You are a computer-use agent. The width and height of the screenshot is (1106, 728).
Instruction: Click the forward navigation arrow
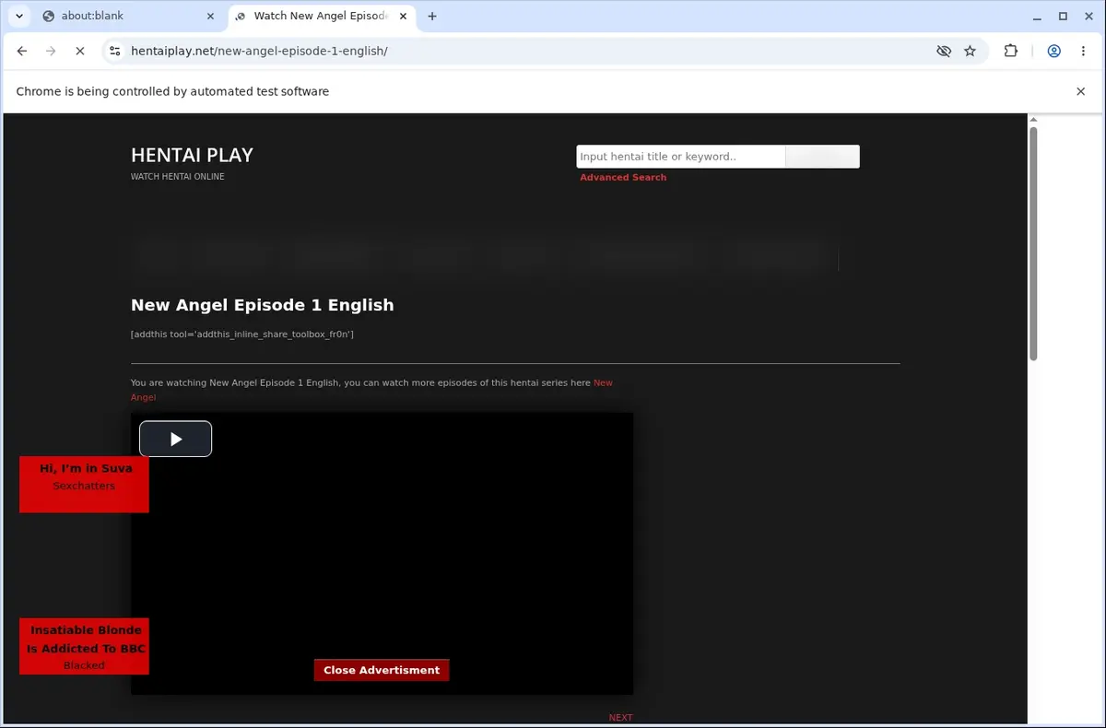[x=51, y=51]
